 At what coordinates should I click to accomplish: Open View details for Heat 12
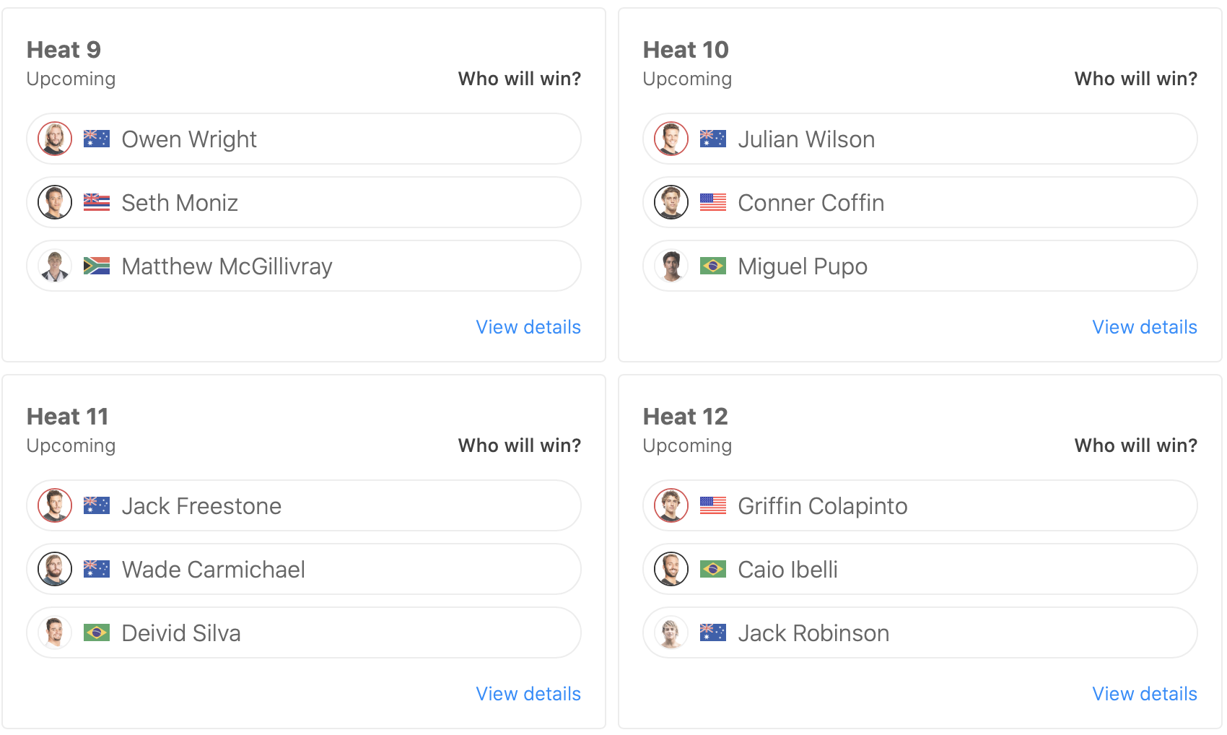tap(1145, 694)
